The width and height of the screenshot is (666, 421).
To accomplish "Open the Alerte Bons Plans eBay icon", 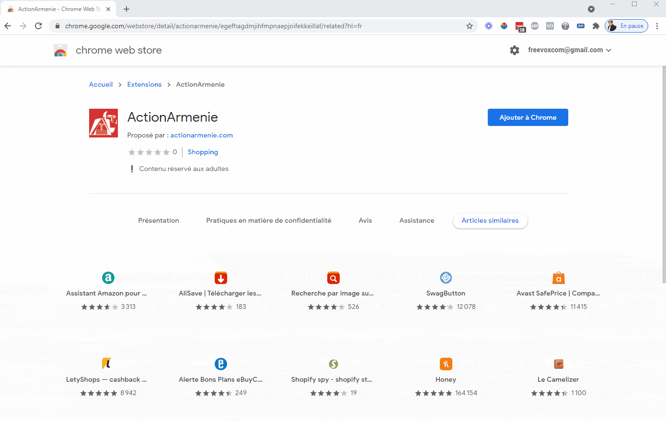I will (221, 364).
